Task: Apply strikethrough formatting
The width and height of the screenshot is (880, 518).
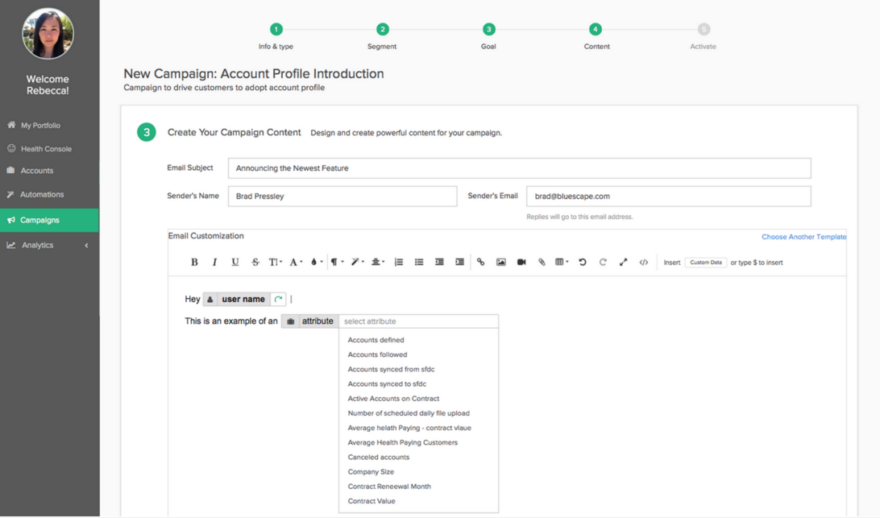Action: pos(255,262)
